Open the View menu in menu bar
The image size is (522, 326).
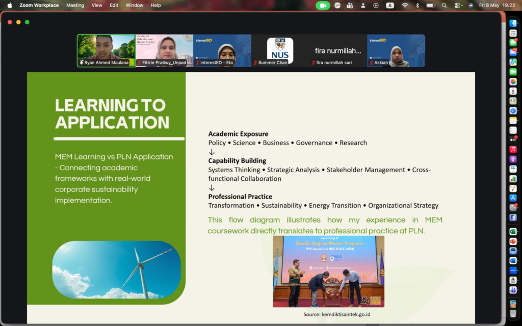97,5
